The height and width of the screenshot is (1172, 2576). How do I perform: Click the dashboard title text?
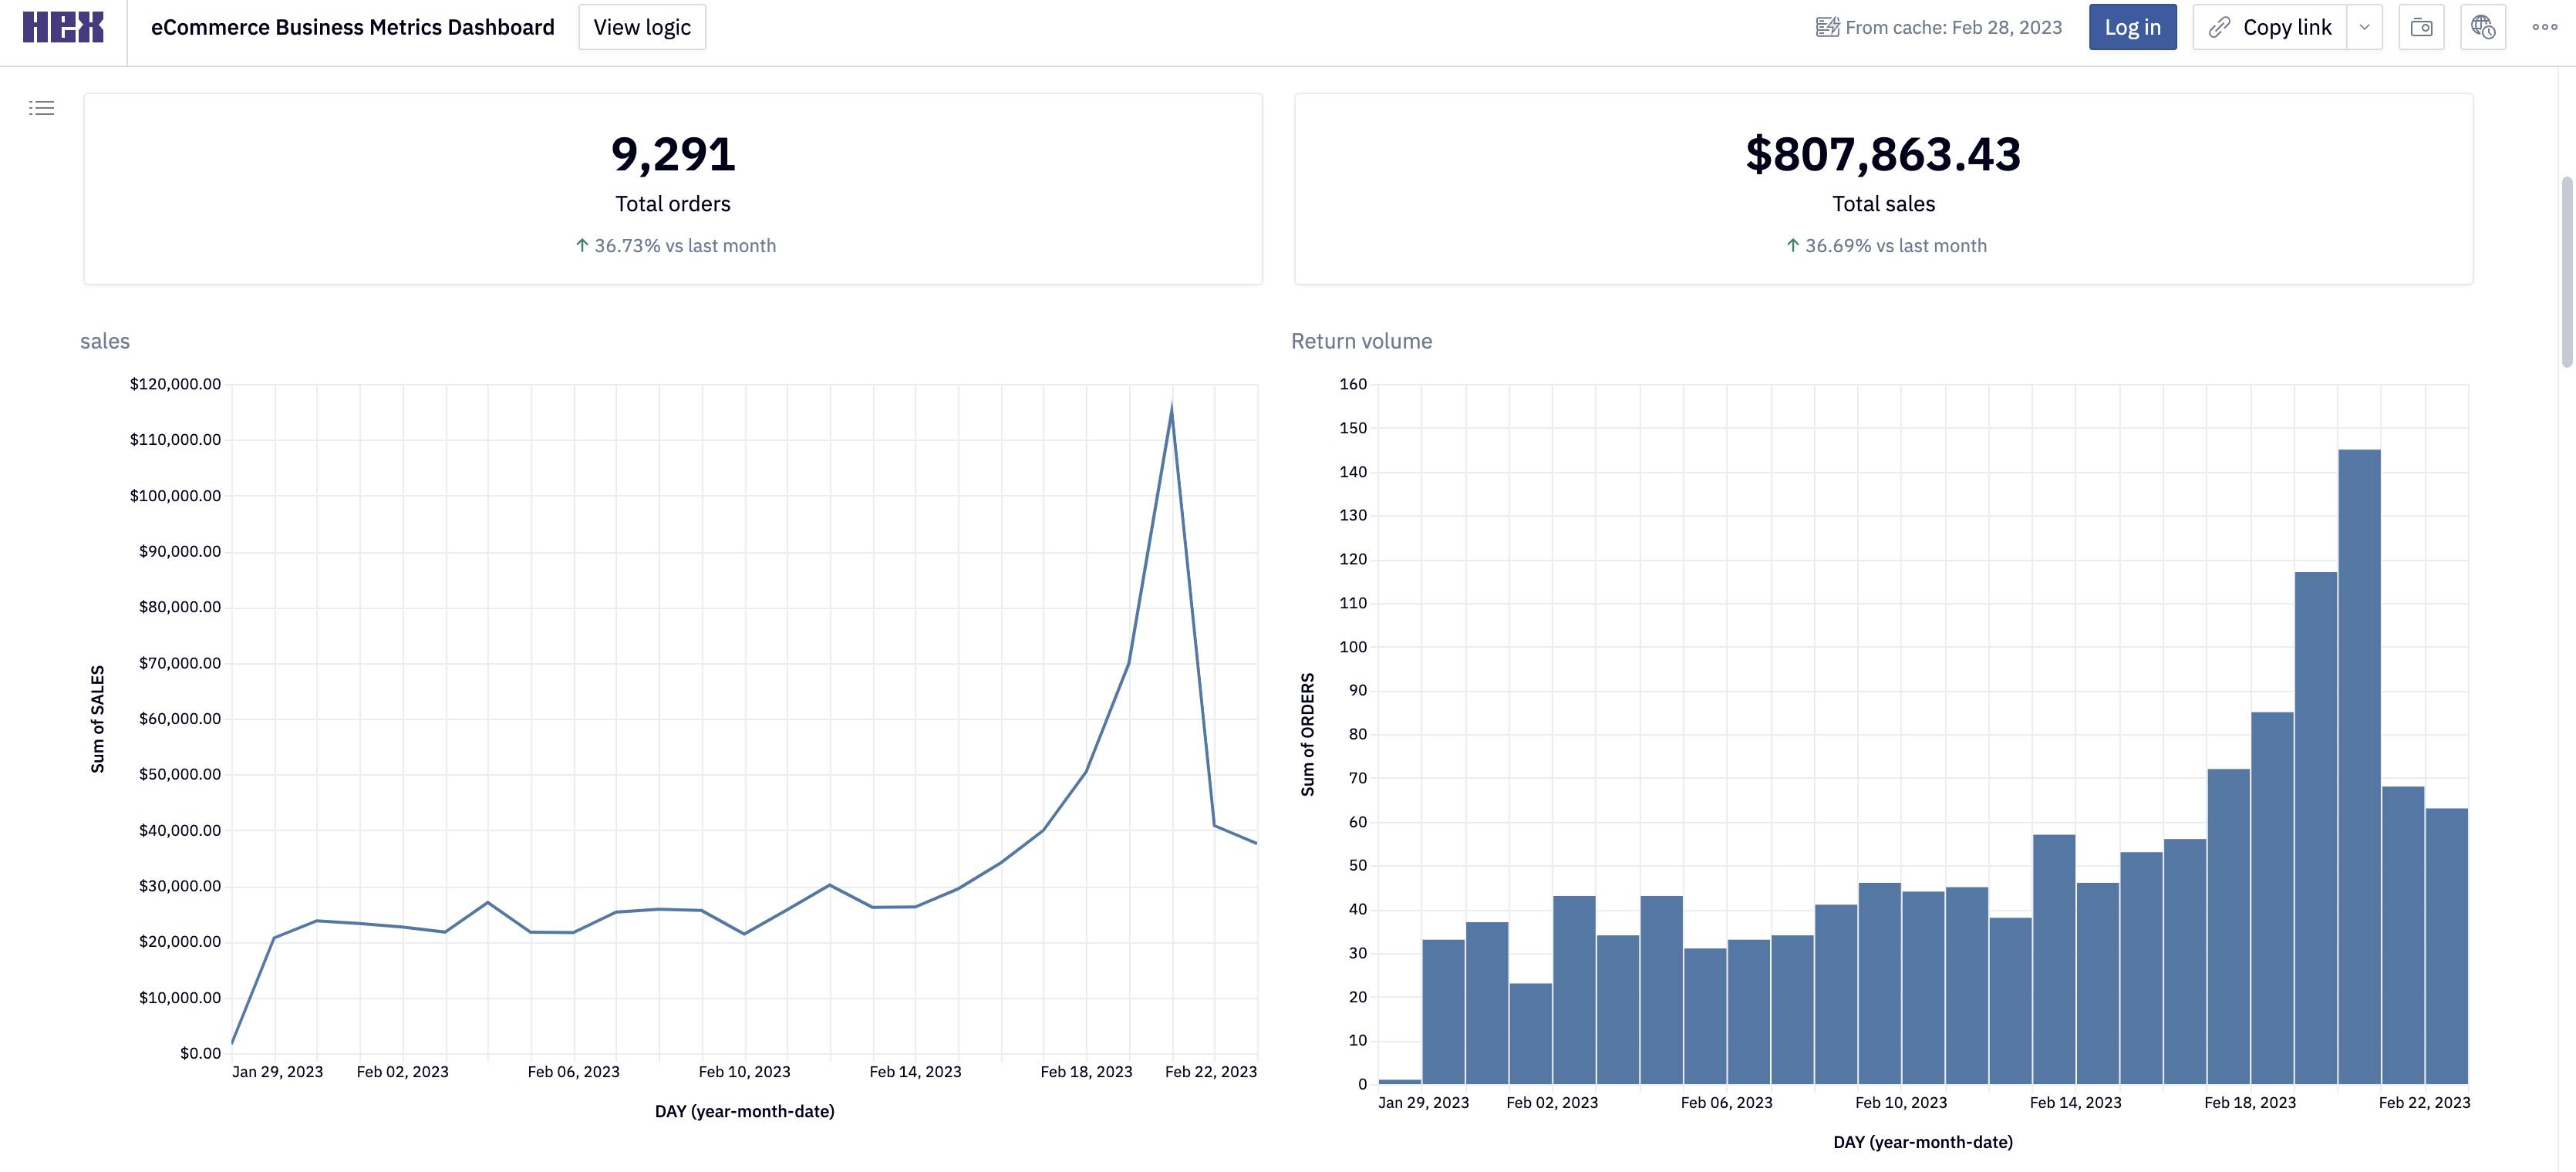pyautogui.click(x=352, y=27)
